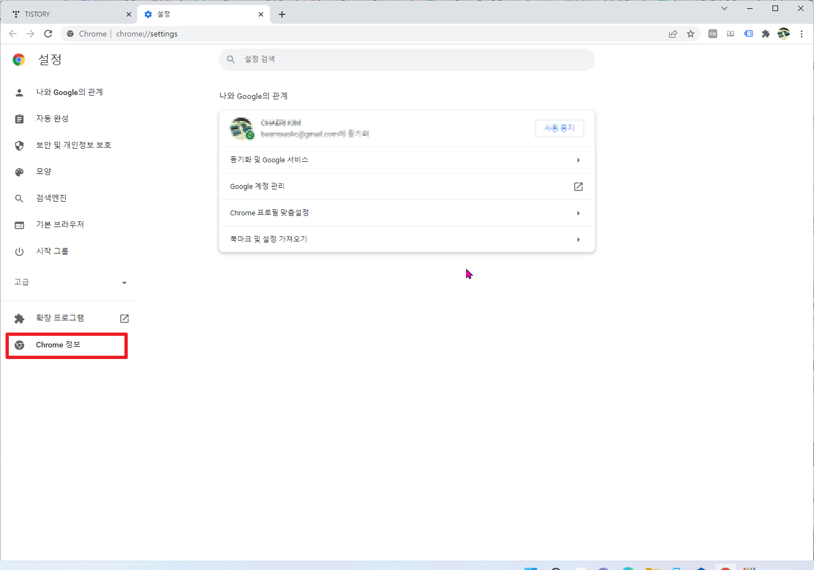814x570 pixels.
Task: Expand Chrome 프로필 맞춤설정 row
Action: (x=407, y=213)
